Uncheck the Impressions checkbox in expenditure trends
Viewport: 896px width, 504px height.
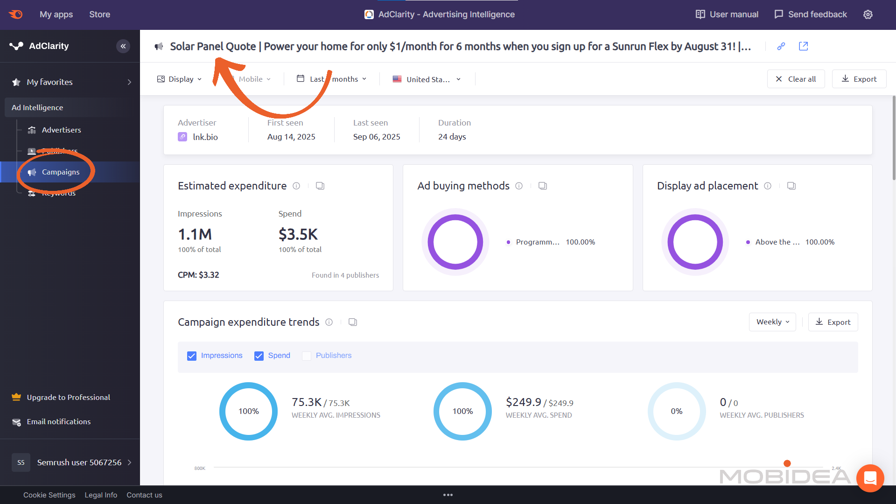point(191,356)
